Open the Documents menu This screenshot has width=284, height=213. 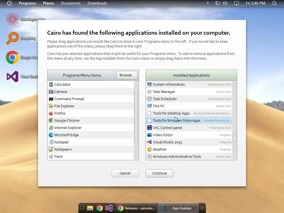[x=71, y=3]
